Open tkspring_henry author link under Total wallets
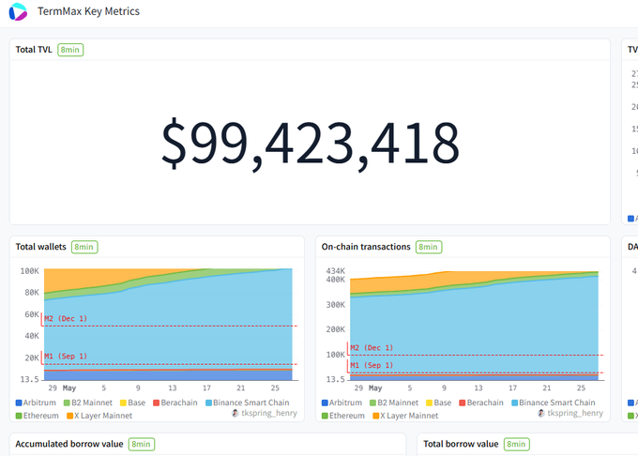This screenshot has height=456, width=638. click(x=269, y=413)
